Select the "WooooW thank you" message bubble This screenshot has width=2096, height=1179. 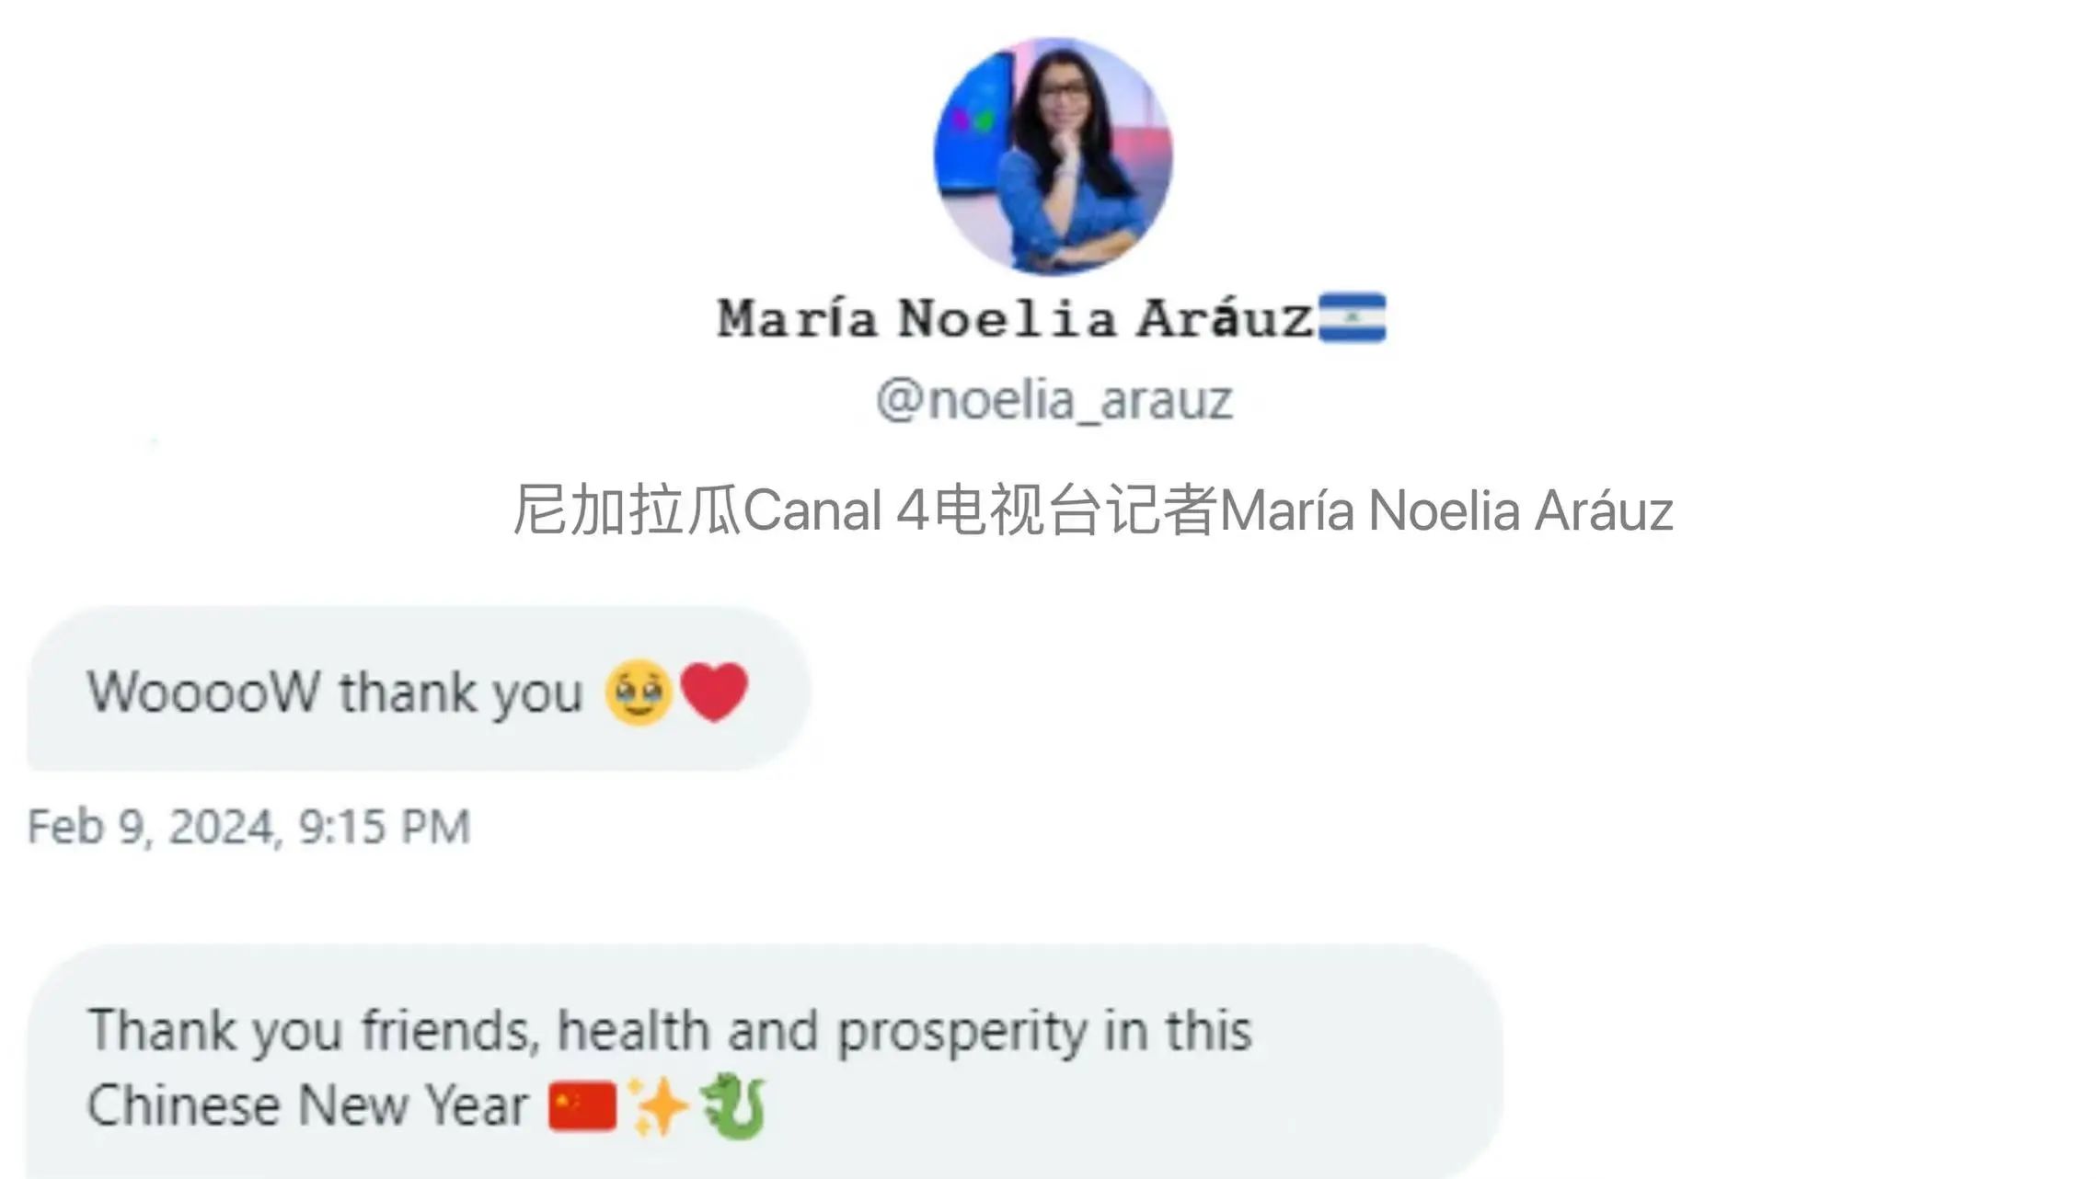[x=419, y=688]
